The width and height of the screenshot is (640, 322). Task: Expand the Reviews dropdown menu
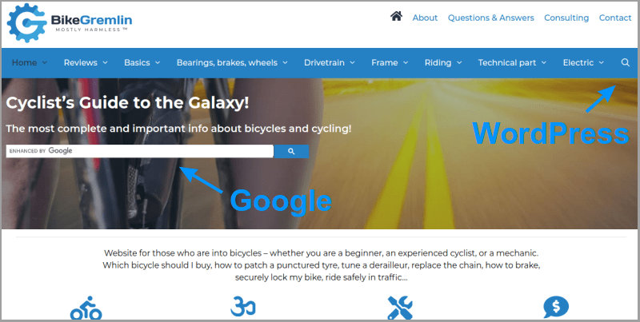tap(86, 63)
